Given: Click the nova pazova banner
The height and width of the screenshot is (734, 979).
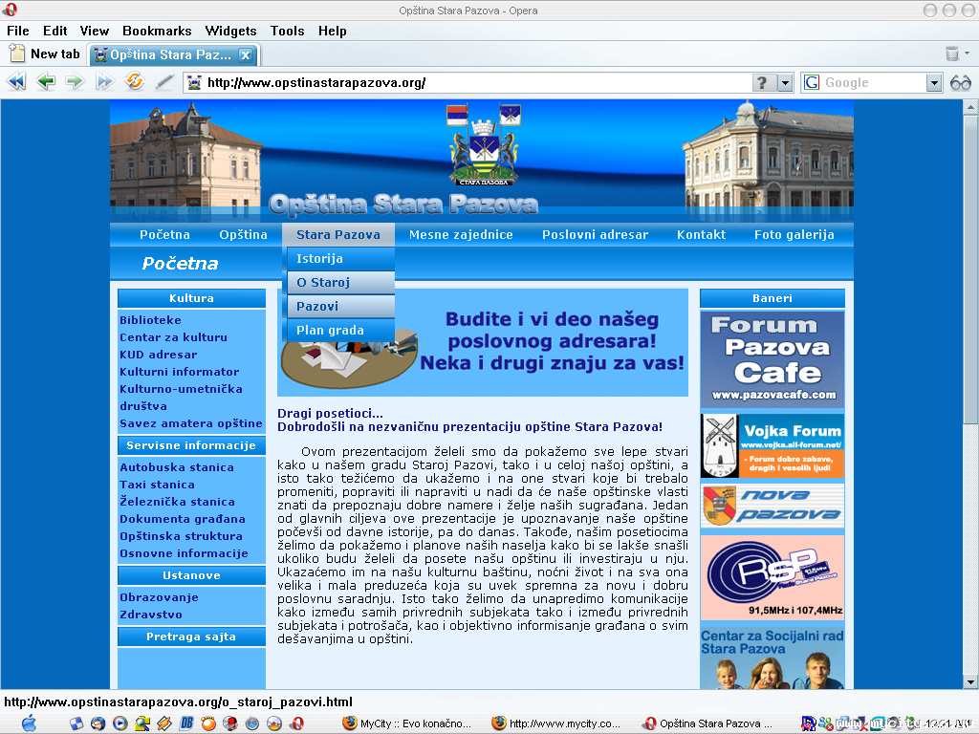Looking at the screenshot, I should click(x=772, y=506).
